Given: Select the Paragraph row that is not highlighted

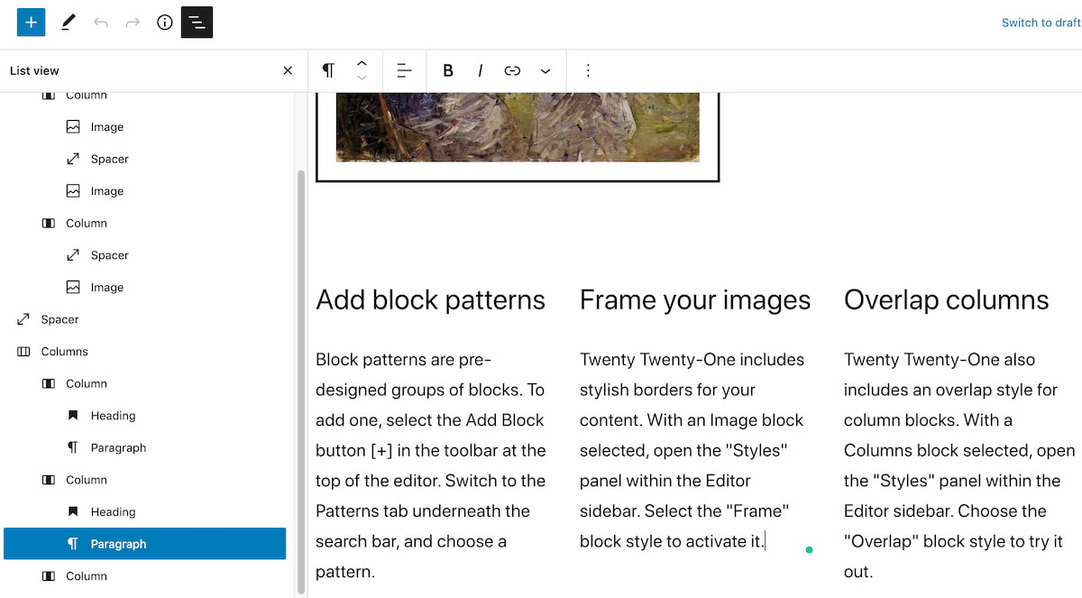Looking at the screenshot, I should coord(145,447).
